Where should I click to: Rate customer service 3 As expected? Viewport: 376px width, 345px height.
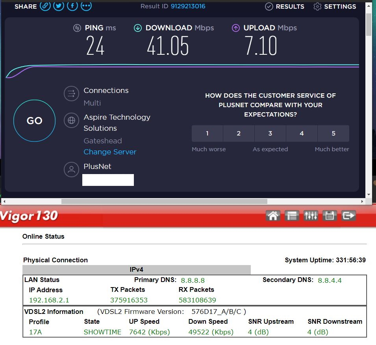point(270,134)
